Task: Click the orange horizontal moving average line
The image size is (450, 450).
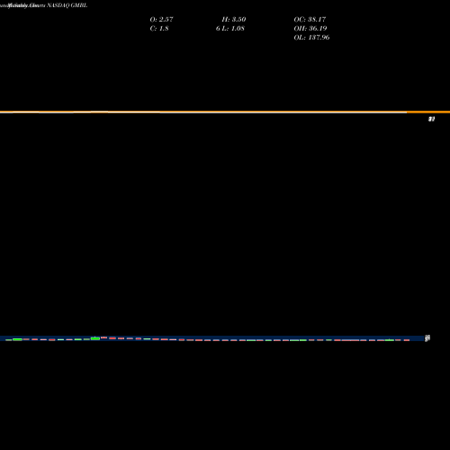Action: [x=225, y=112]
